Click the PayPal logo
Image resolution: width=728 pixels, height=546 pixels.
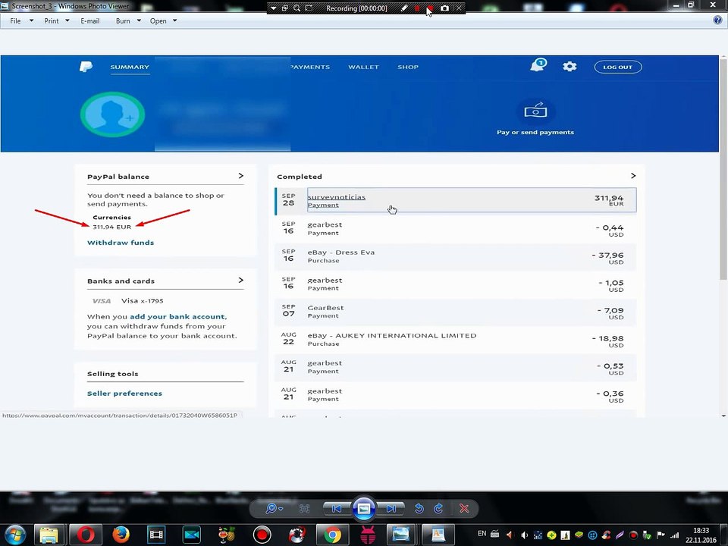pyautogui.click(x=86, y=67)
